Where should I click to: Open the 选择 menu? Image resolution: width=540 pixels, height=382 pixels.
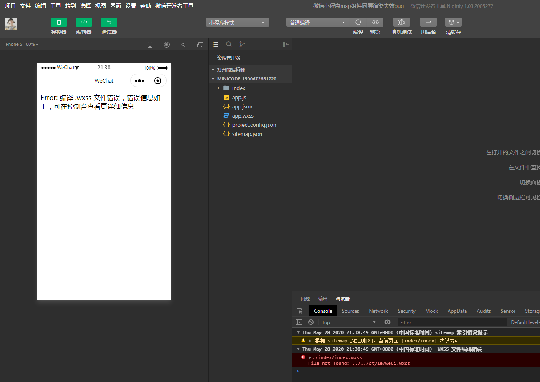[86, 6]
